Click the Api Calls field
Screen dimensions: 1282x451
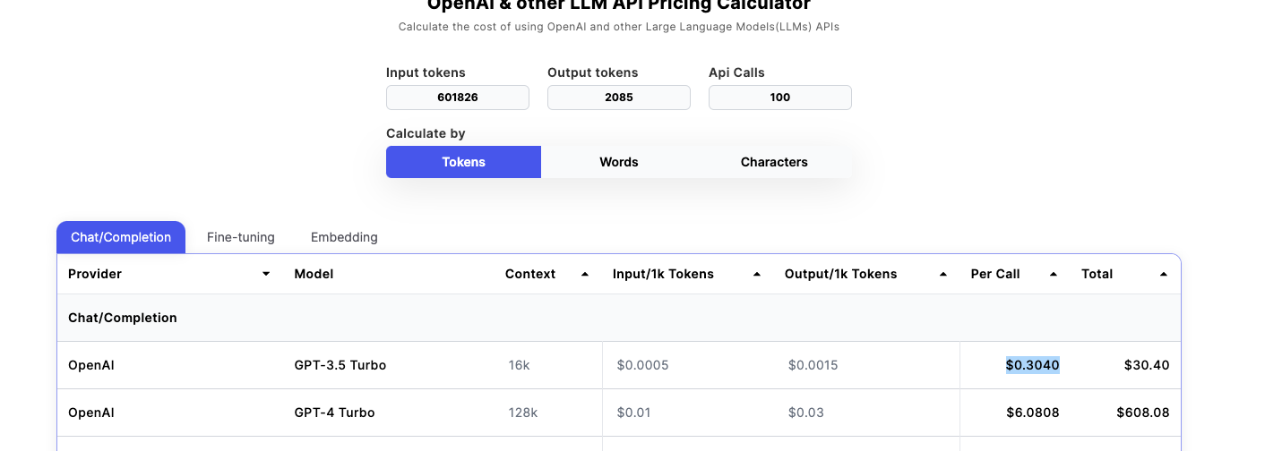[780, 98]
